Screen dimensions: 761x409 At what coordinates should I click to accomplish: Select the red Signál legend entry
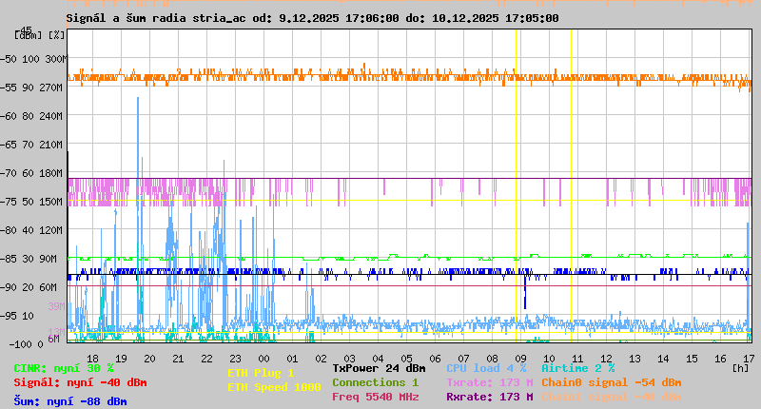pyautogui.click(x=80, y=382)
